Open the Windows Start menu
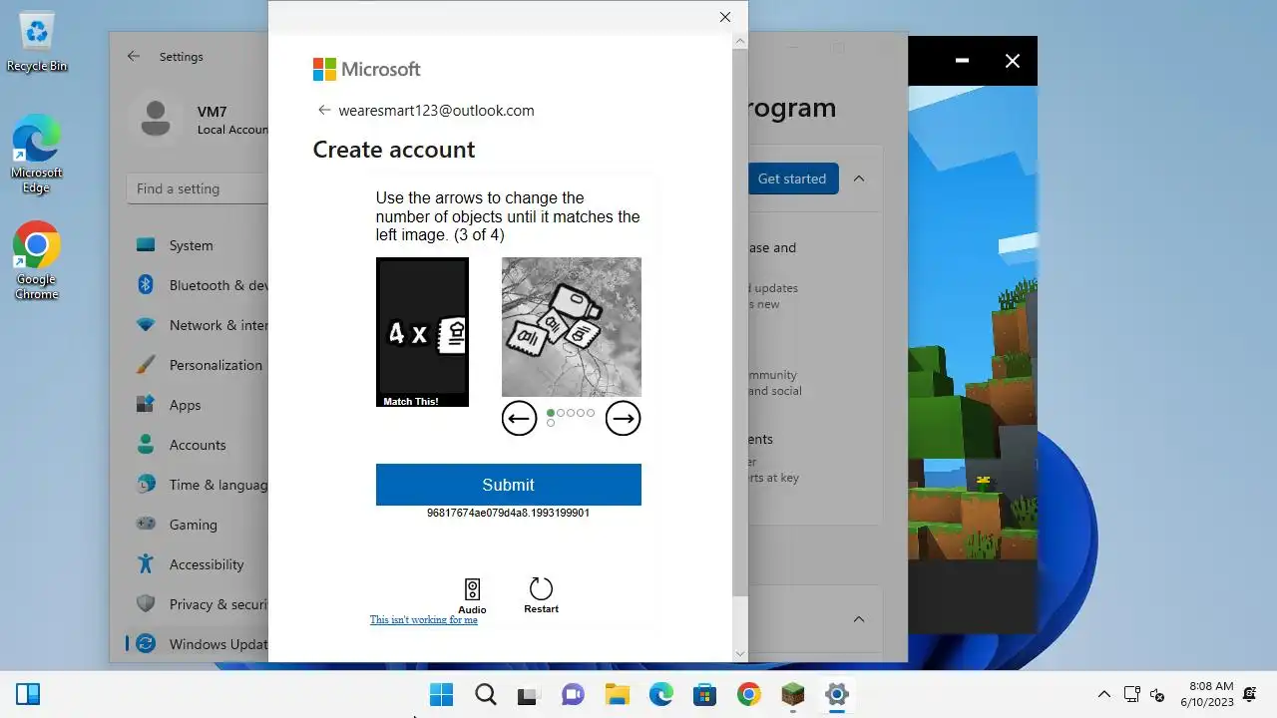The height and width of the screenshot is (718, 1277). click(441, 694)
